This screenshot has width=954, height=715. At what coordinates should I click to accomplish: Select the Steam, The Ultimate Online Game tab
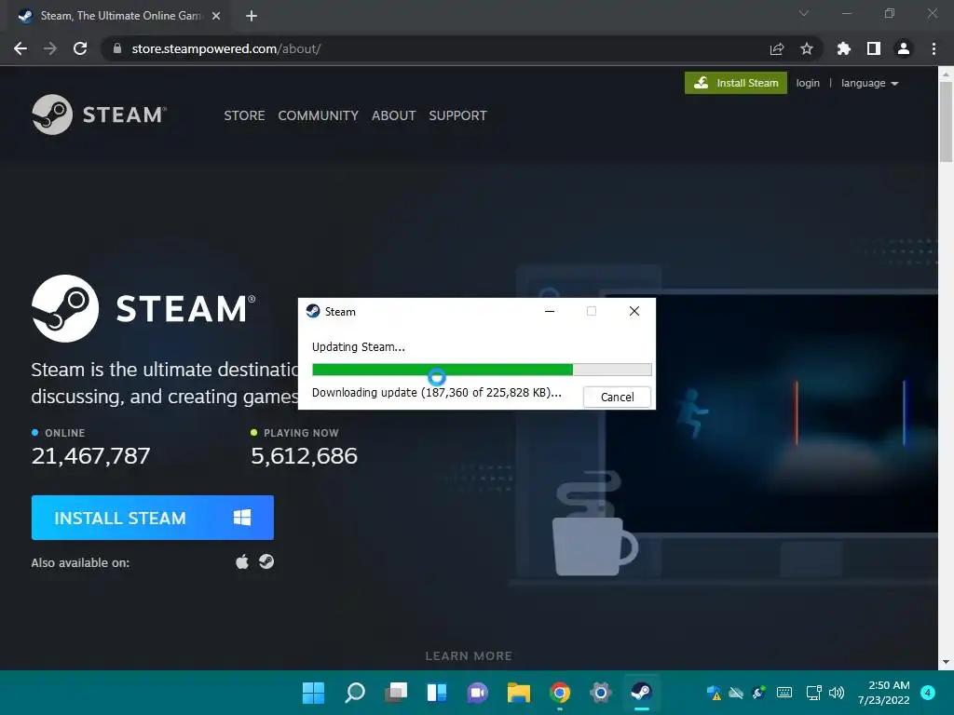[x=118, y=16]
